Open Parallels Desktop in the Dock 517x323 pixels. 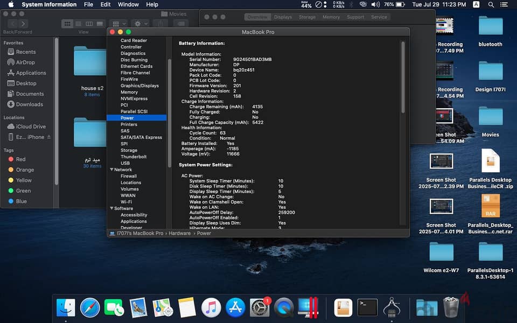(x=308, y=307)
